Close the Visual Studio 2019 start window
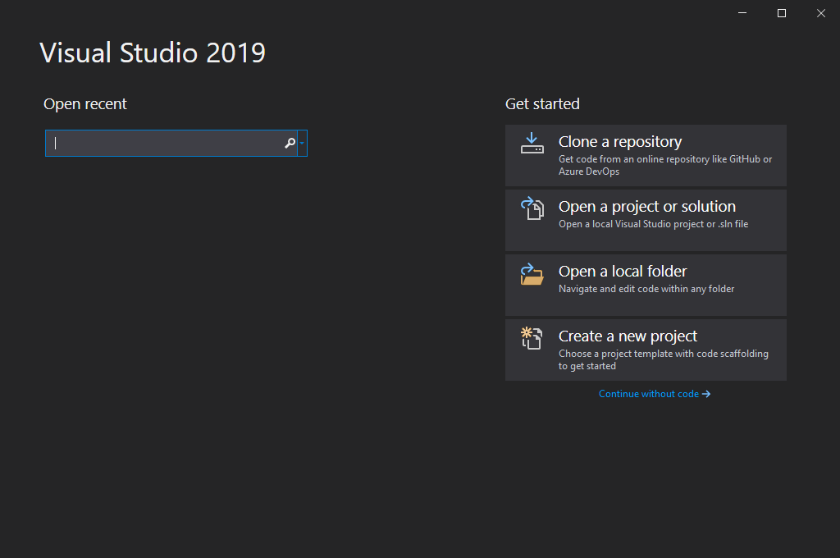The image size is (840, 558). [x=821, y=13]
